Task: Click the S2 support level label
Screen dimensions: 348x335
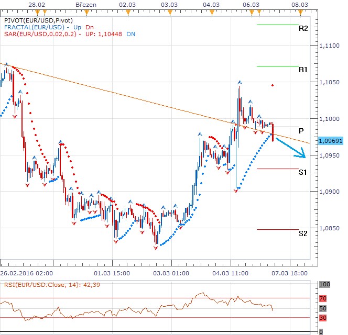Action: (x=303, y=233)
